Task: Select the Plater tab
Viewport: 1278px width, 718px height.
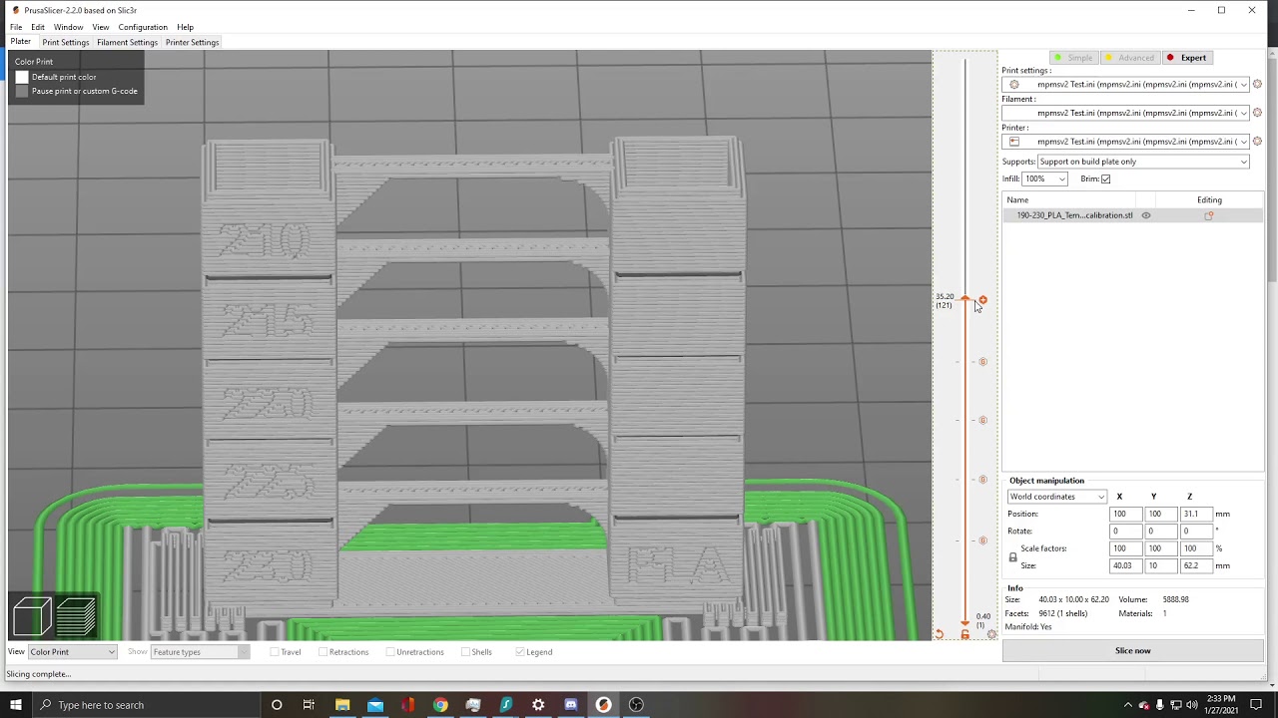Action: tap(21, 42)
